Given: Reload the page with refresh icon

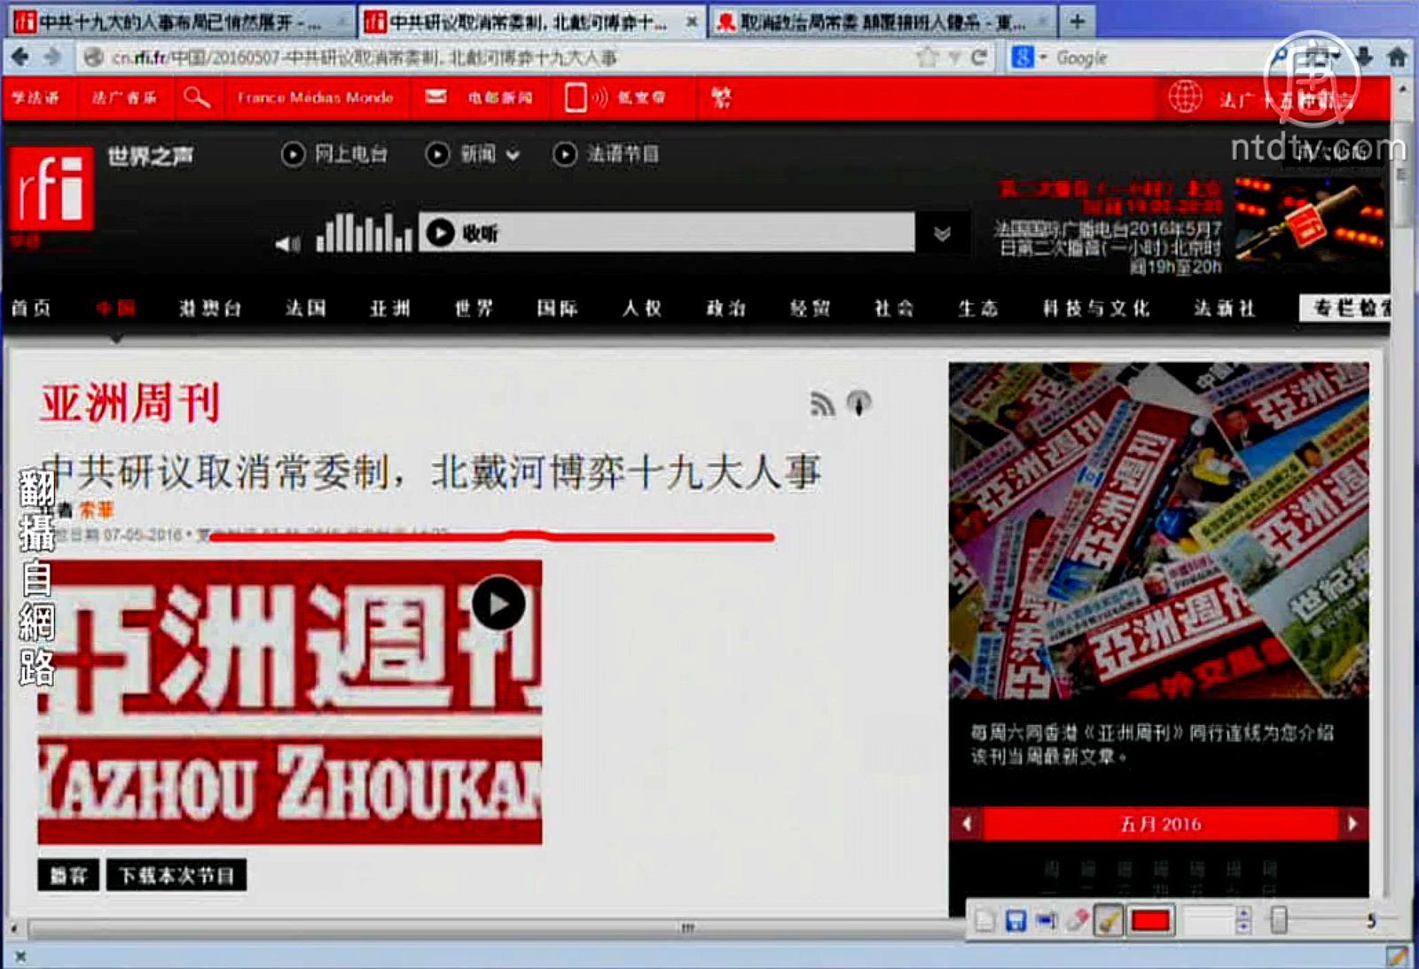Looking at the screenshot, I should (979, 58).
